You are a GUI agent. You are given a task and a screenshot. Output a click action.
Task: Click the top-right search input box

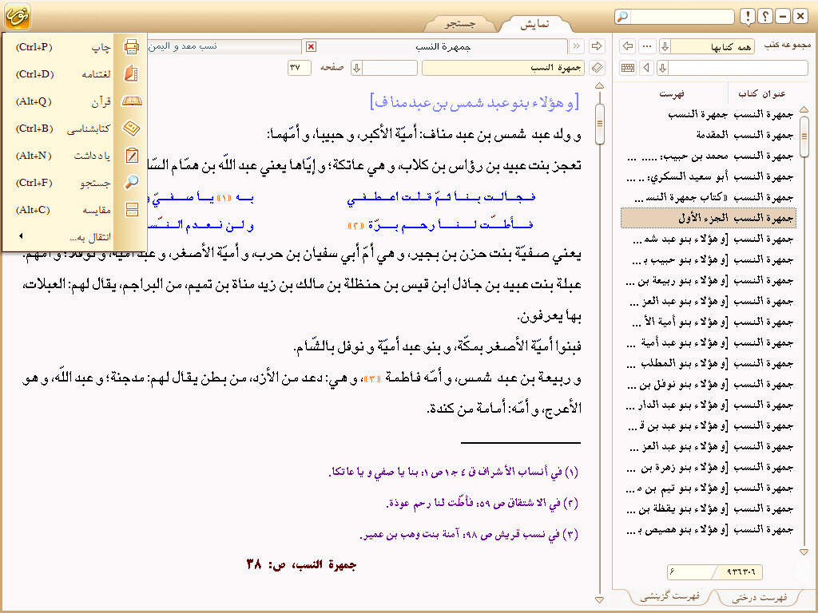tap(682, 17)
